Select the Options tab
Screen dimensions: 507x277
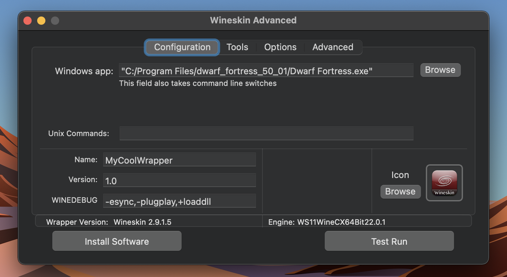point(280,47)
